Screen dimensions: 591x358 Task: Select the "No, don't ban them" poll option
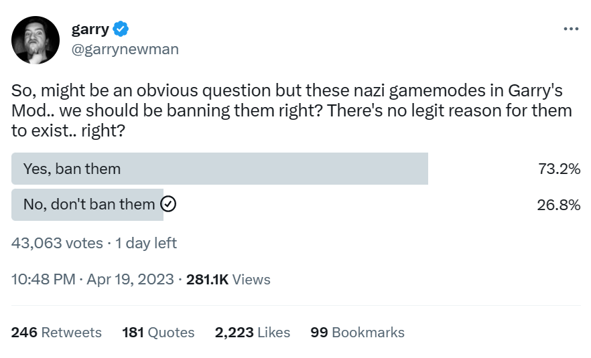point(88,204)
